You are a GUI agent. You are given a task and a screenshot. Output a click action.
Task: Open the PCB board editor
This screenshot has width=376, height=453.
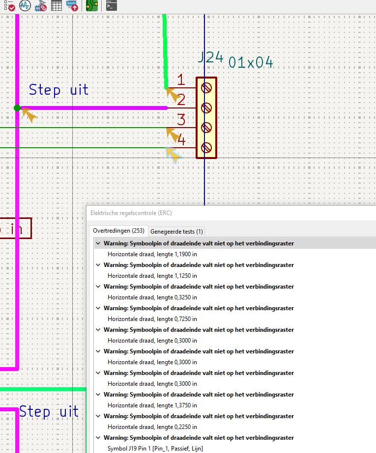pyautogui.click(x=92, y=5)
